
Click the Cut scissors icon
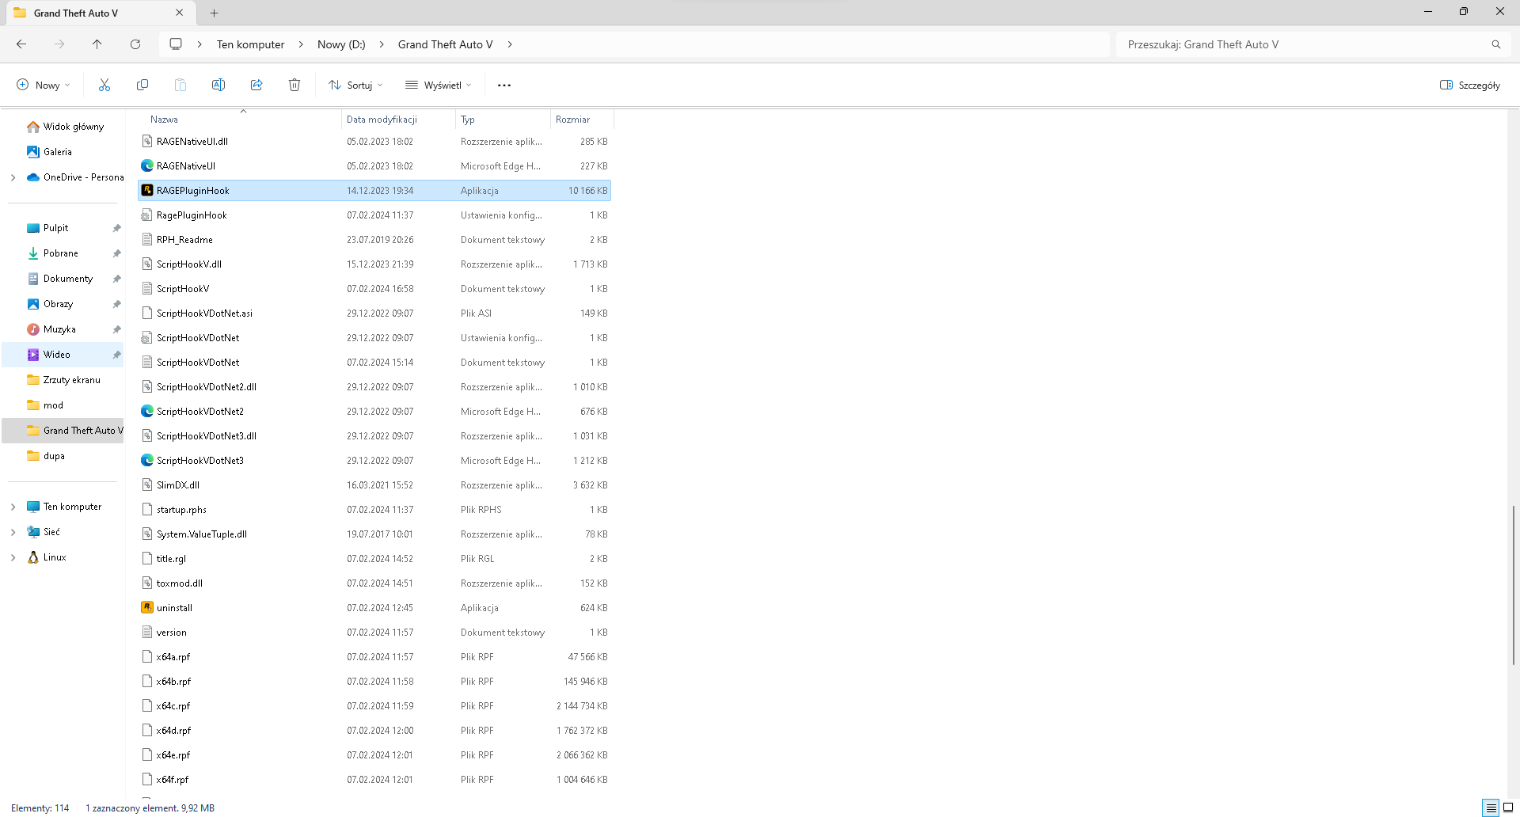[104, 85]
